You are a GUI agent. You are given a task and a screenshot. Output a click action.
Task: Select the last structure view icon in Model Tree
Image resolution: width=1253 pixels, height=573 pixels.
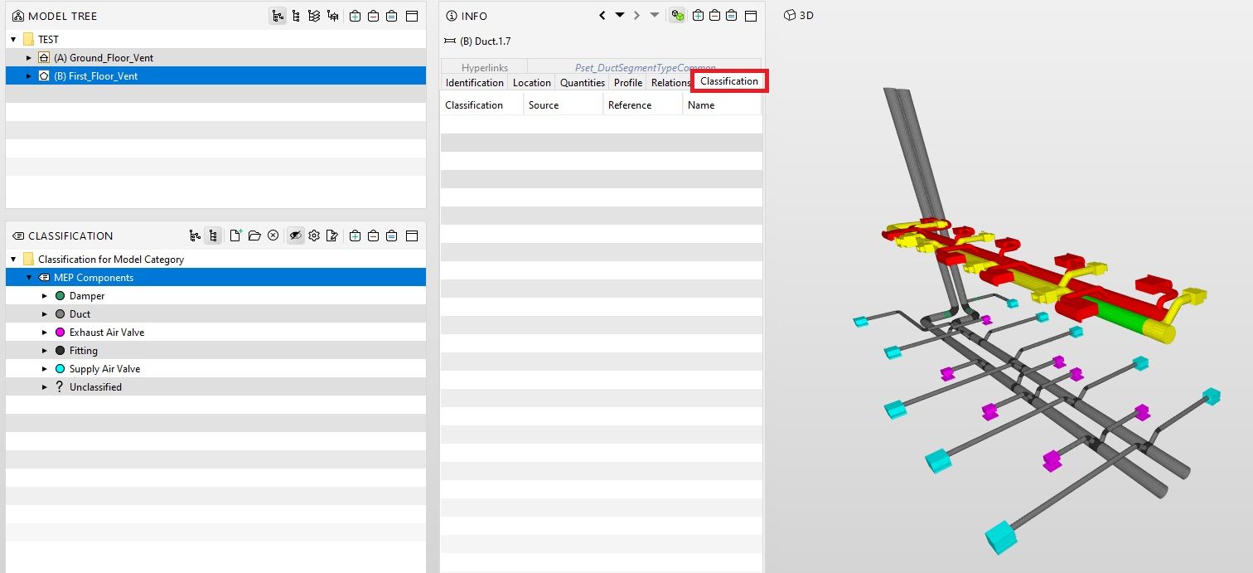(x=332, y=16)
